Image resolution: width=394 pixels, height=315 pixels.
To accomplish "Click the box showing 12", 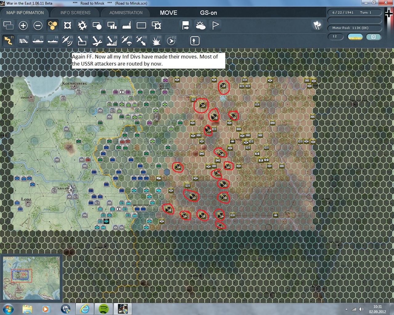I will 335,37.
